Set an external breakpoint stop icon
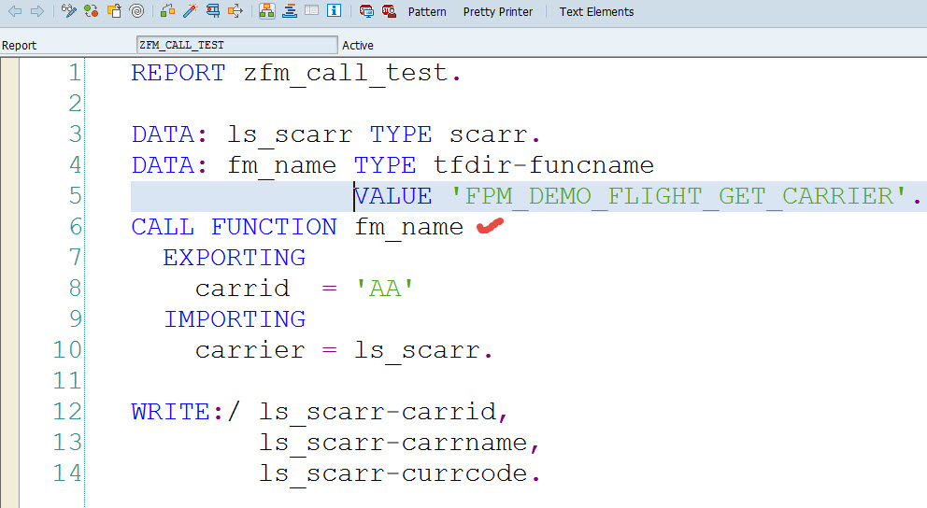Image resolution: width=927 pixels, height=508 pixels. [389, 11]
